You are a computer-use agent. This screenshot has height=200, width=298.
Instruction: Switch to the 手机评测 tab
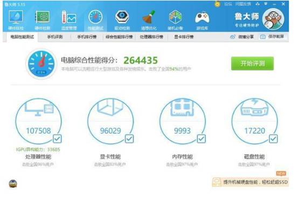pos(55,37)
